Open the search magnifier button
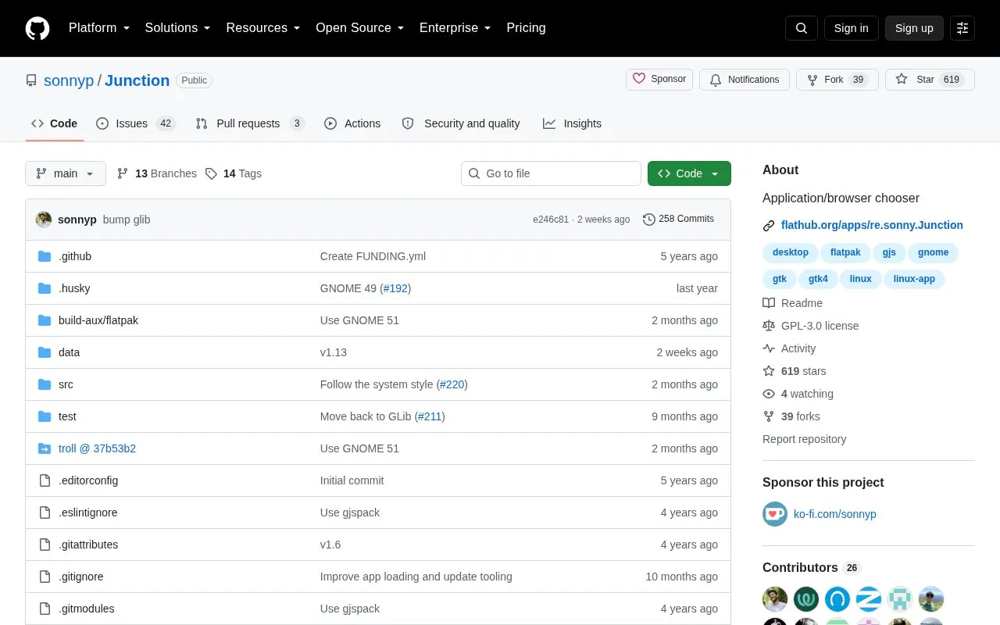Image resolution: width=1000 pixels, height=625 pixels. pos(802,28)
